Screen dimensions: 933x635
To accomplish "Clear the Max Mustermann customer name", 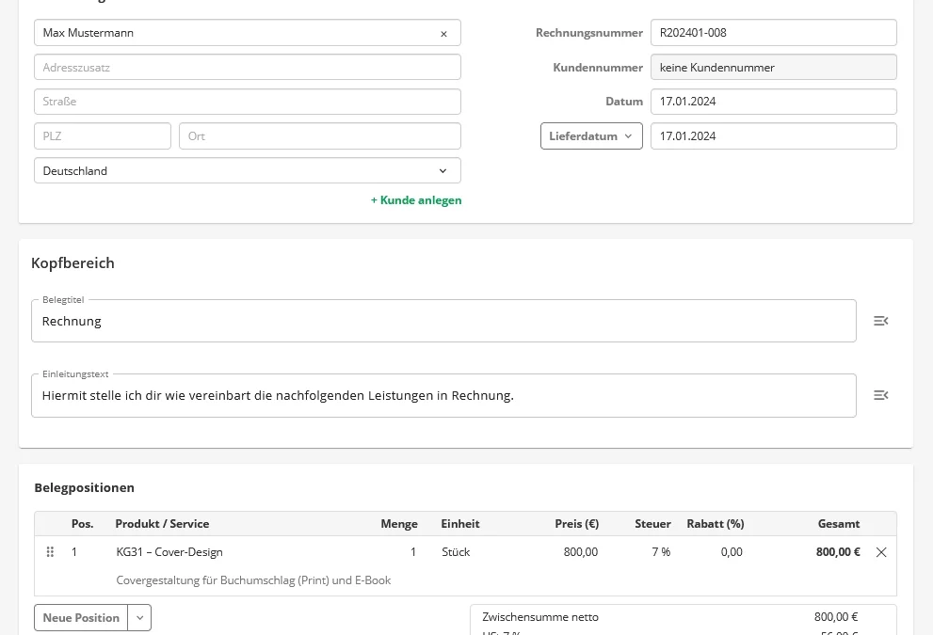I will point(443,34).
